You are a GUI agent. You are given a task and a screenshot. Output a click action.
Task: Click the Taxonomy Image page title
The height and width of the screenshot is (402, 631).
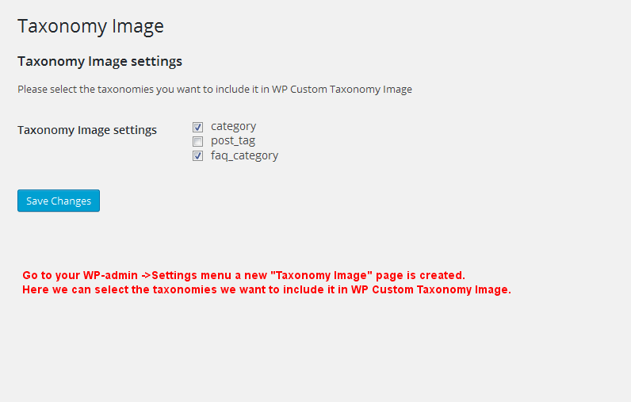click(90, 26)
